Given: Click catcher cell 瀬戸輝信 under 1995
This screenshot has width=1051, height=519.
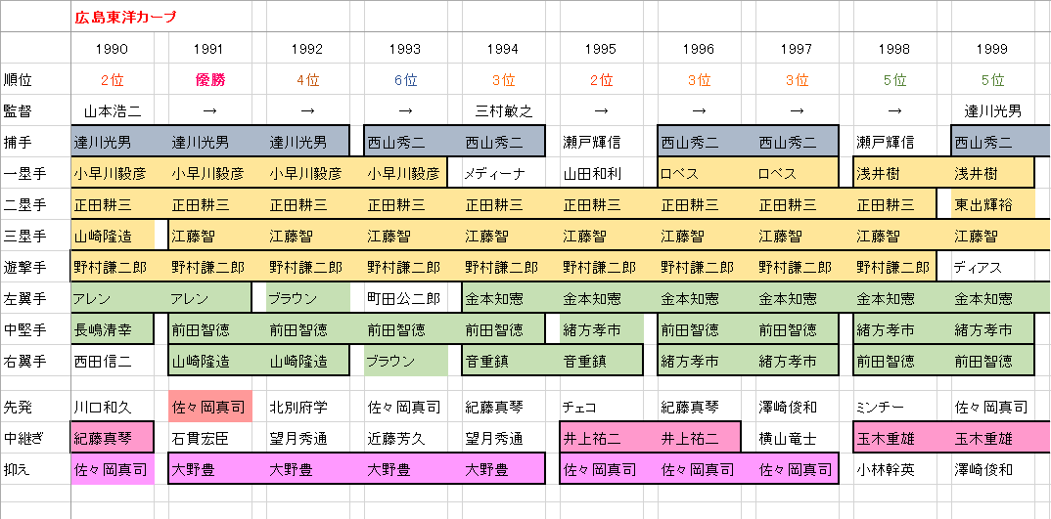Looking at the screenshot, I should tap(601, 142).
